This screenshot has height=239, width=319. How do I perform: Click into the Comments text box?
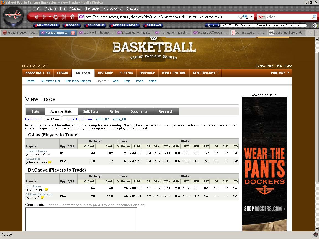pyautogui.click(x=81, y=219)
